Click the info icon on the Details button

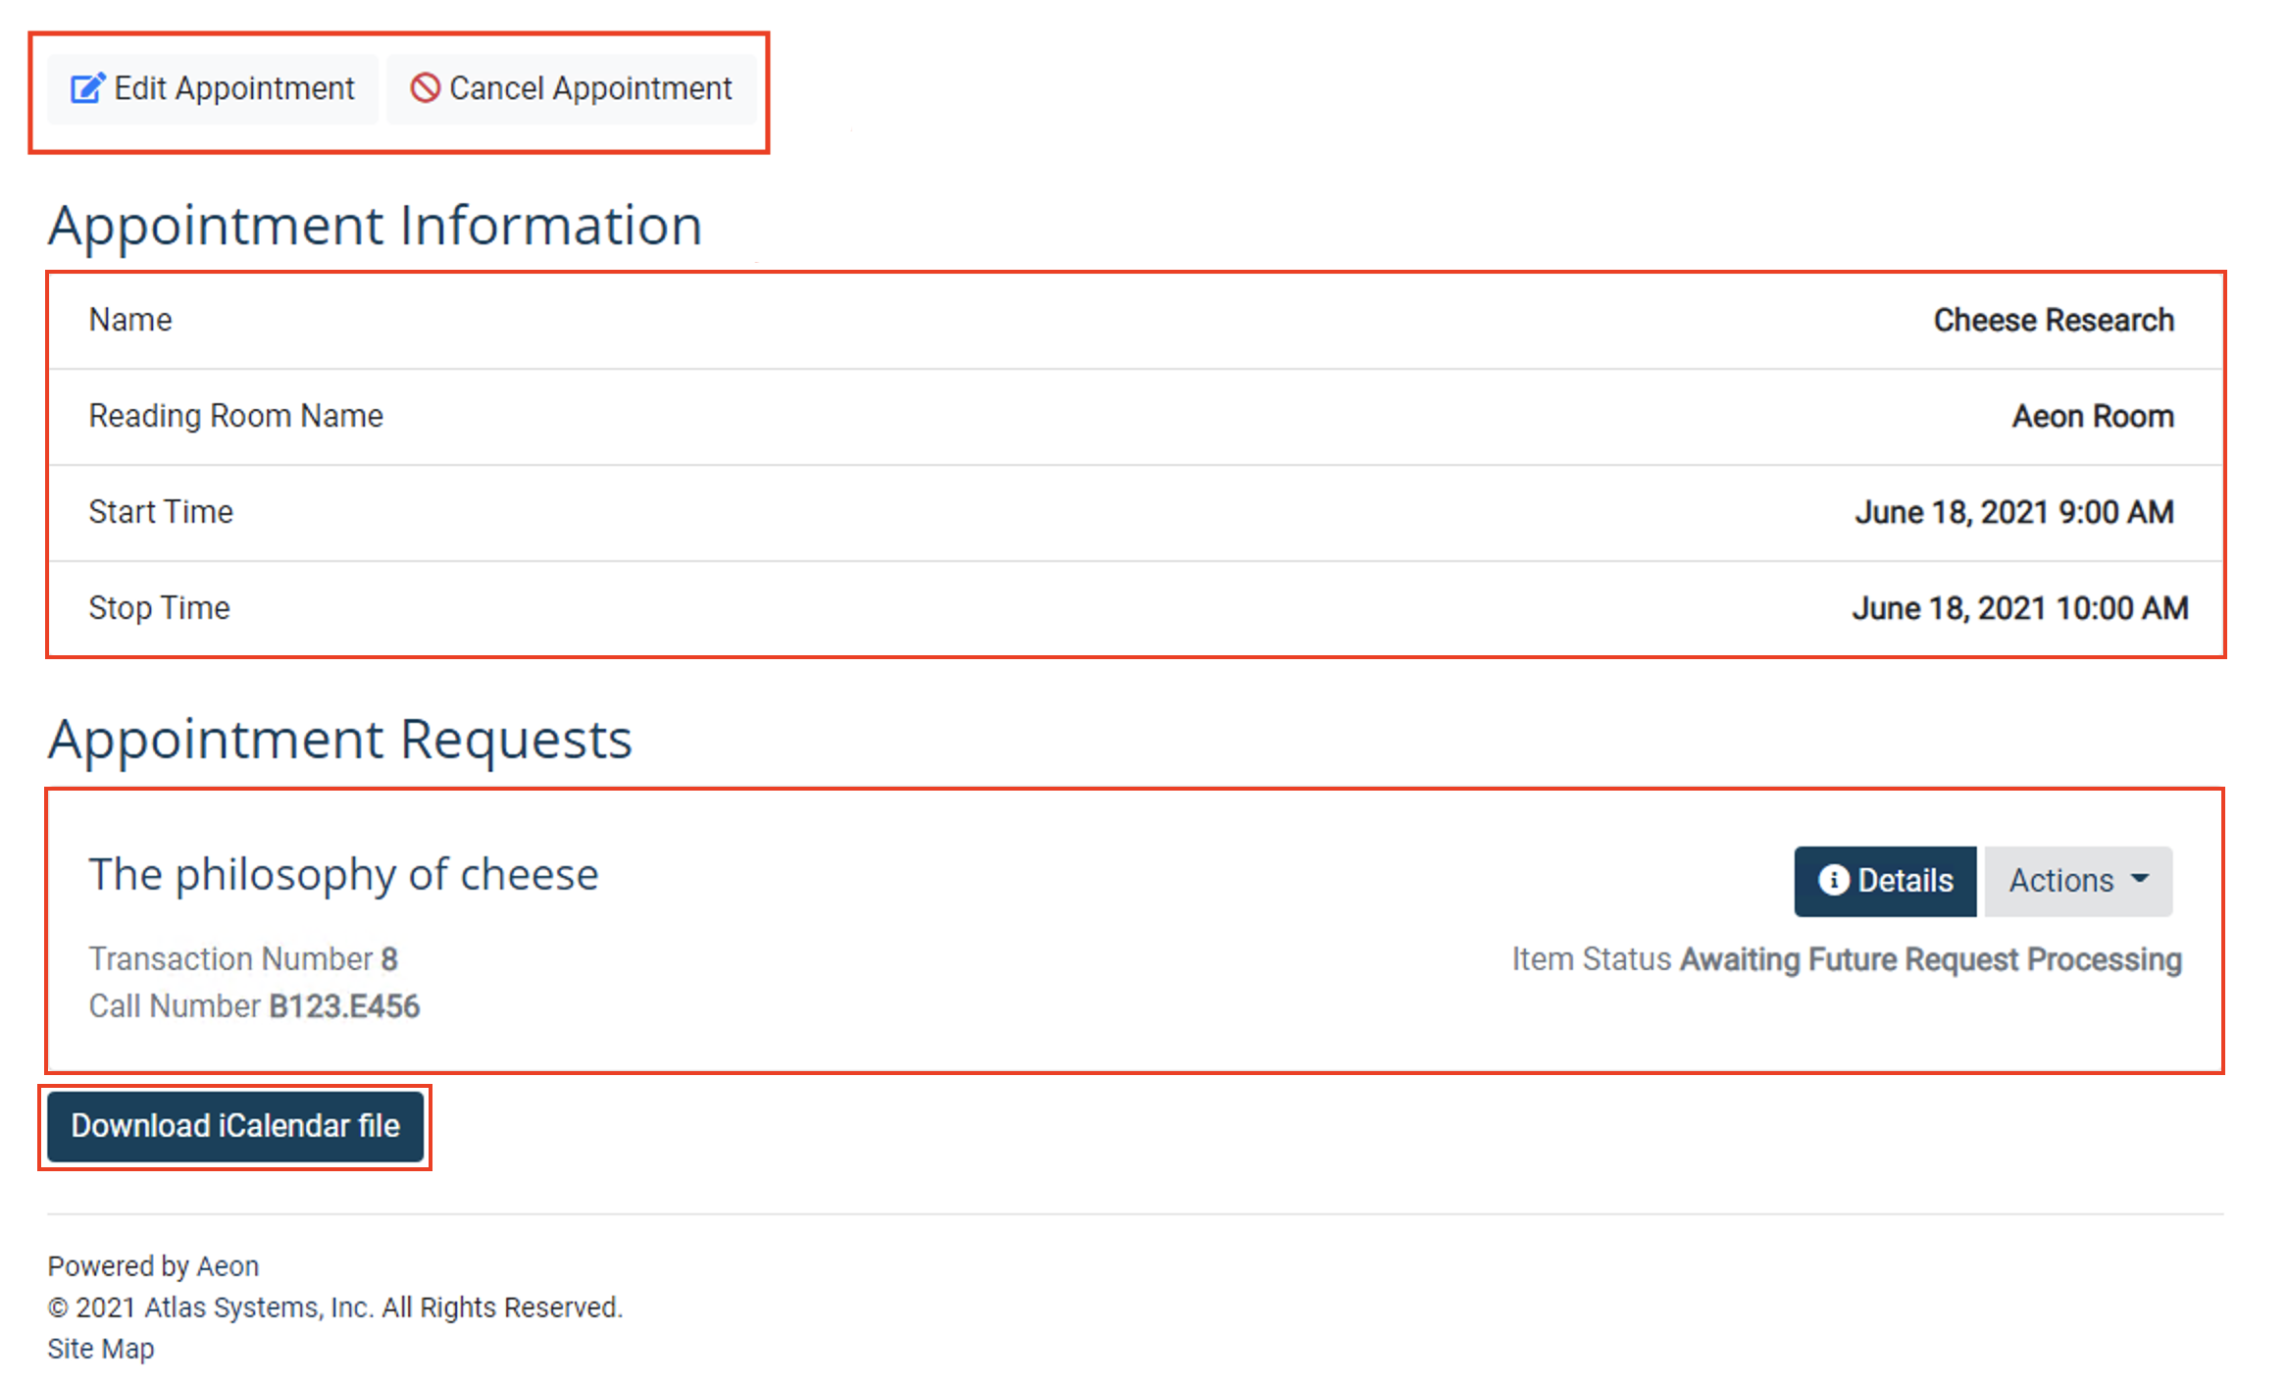1836,880
